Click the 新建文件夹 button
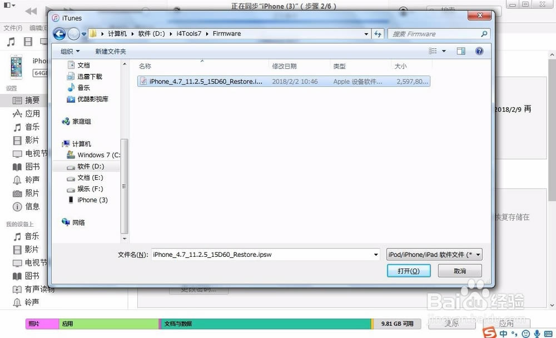Screen dimensions: 556x338 coord(111,52)
